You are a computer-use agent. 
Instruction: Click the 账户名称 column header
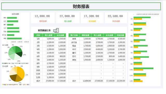74,35
